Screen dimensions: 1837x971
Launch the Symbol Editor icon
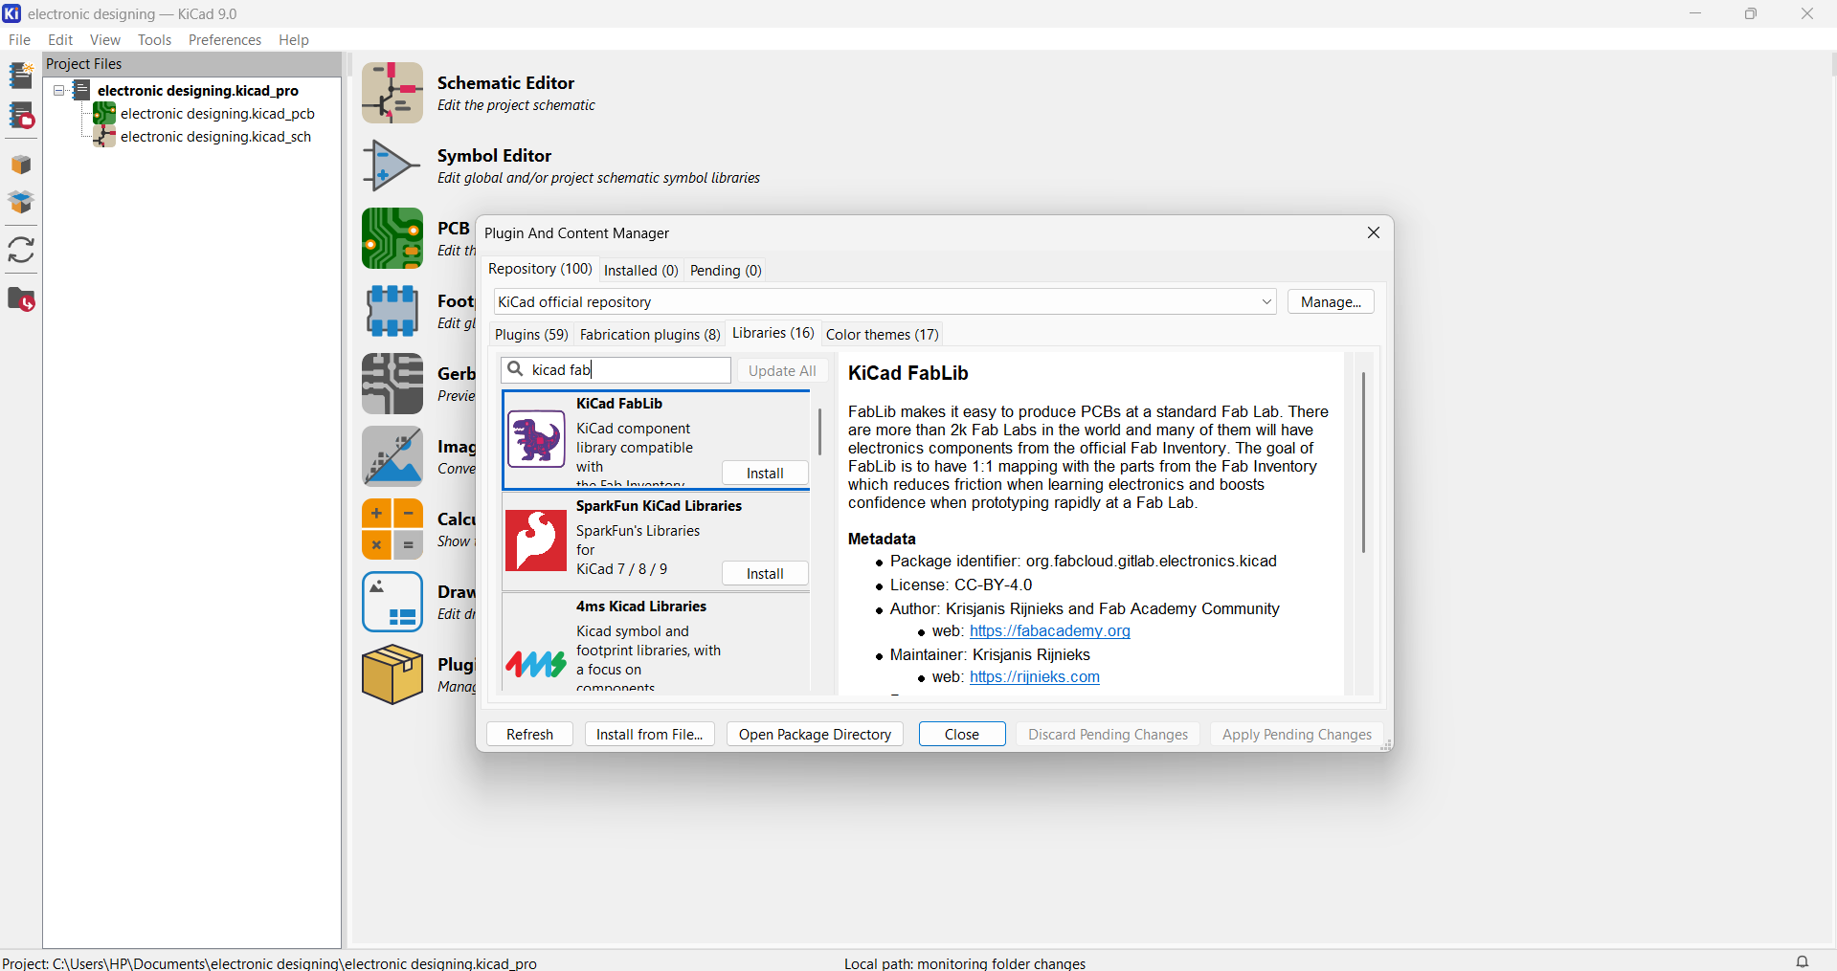[x=392, y=166]
